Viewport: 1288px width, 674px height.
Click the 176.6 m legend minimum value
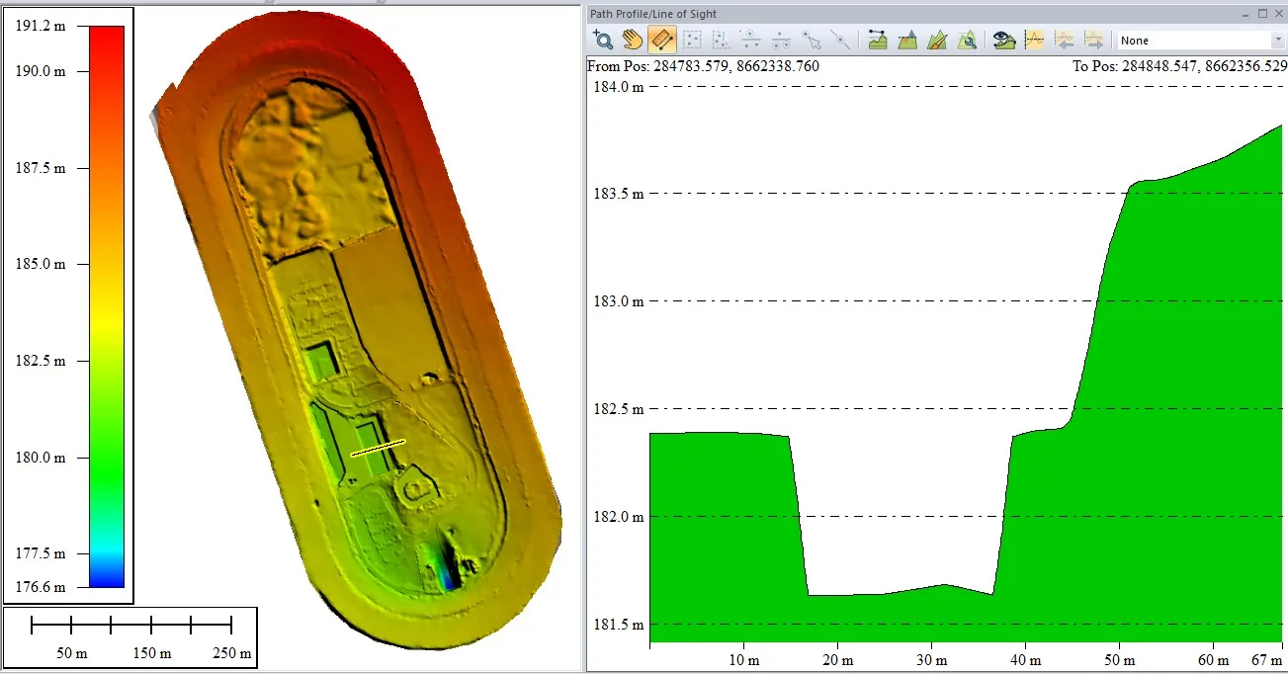[41, 587]
